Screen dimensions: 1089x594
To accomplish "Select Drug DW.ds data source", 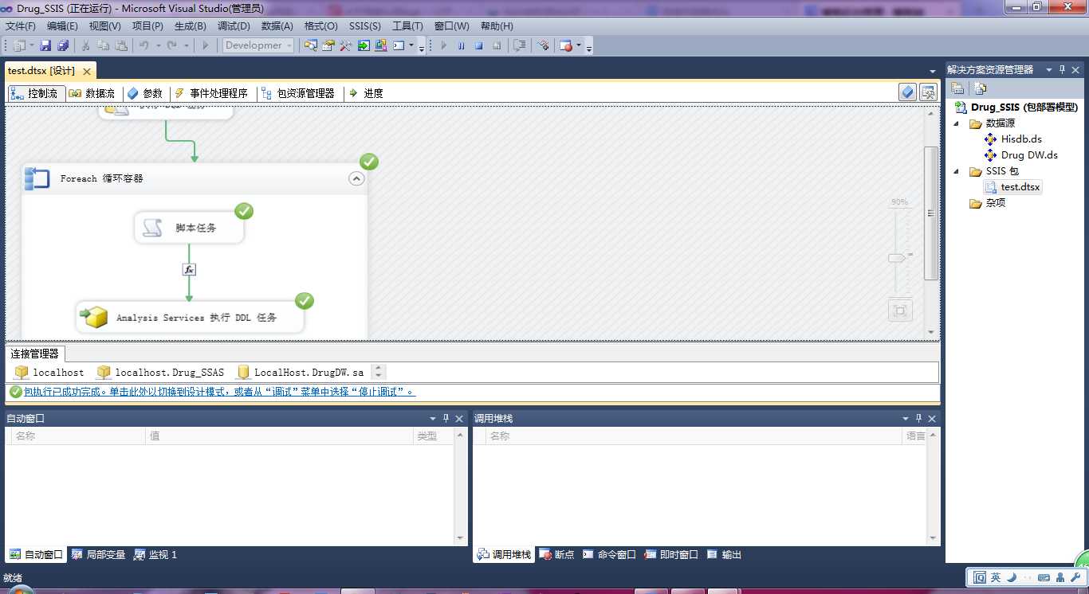I will [x=1021, y=155].
